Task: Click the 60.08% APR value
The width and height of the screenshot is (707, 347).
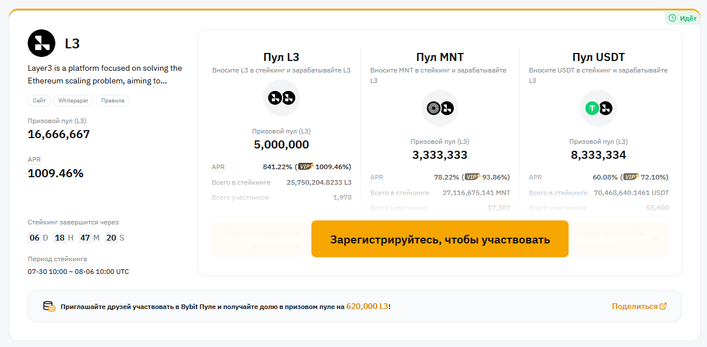Action: [606, 177]
